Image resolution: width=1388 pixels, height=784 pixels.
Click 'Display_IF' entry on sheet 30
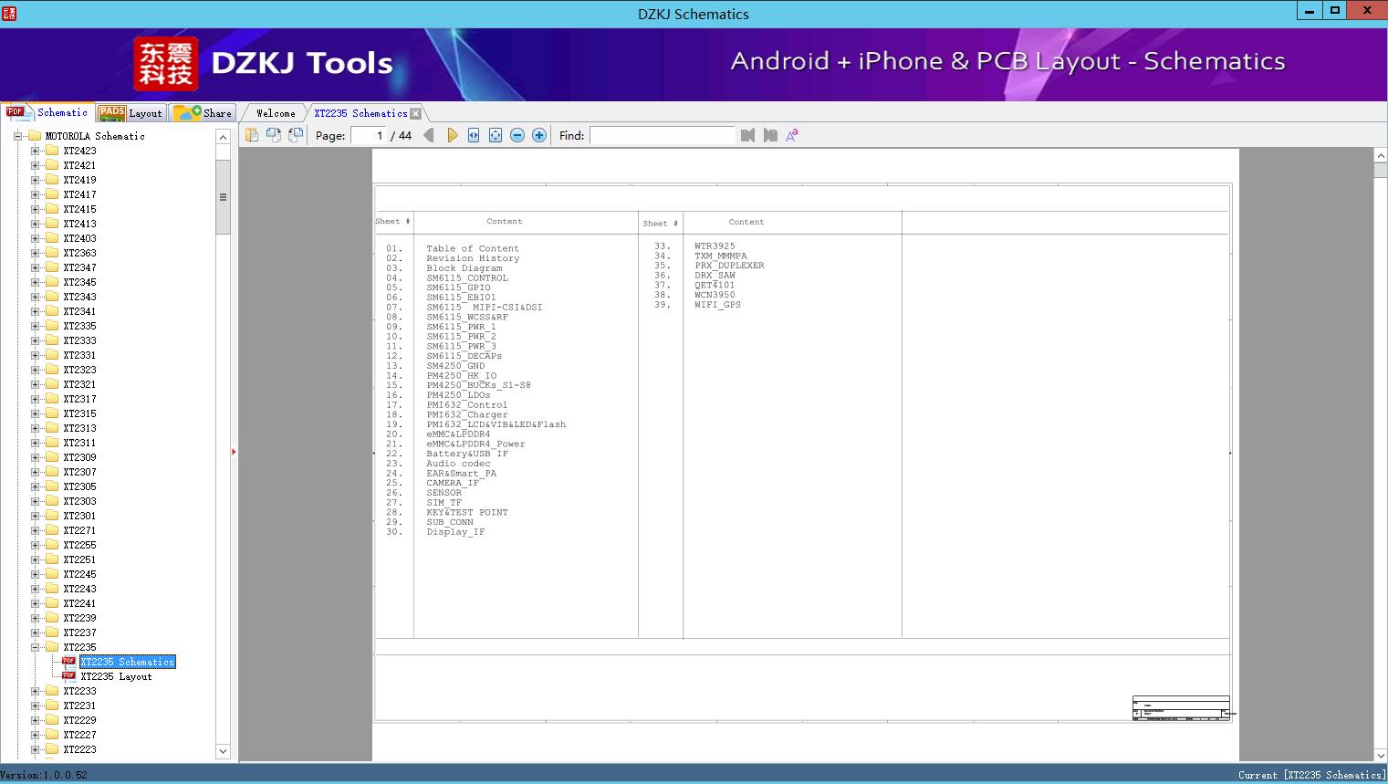pyautogui.click(x=455, y=532)
